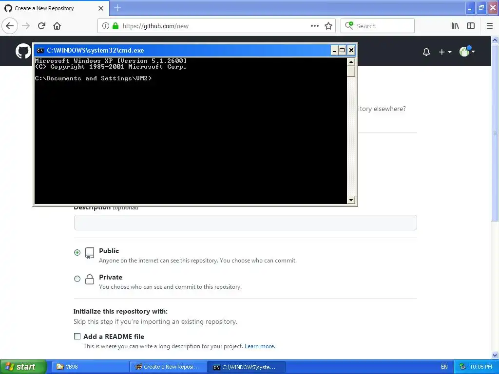Click the EN language indicator on taskbar
Image resolution: width=499 pixels, height=374 pixels.
point(444,367)
